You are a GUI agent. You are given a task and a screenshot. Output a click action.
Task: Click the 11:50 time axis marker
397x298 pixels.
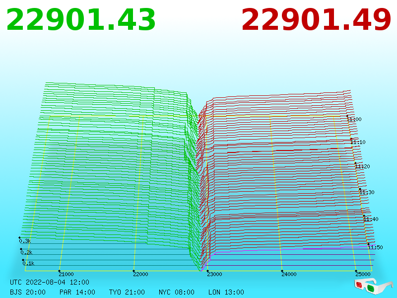pyautogui.click(x=376, y=247)
